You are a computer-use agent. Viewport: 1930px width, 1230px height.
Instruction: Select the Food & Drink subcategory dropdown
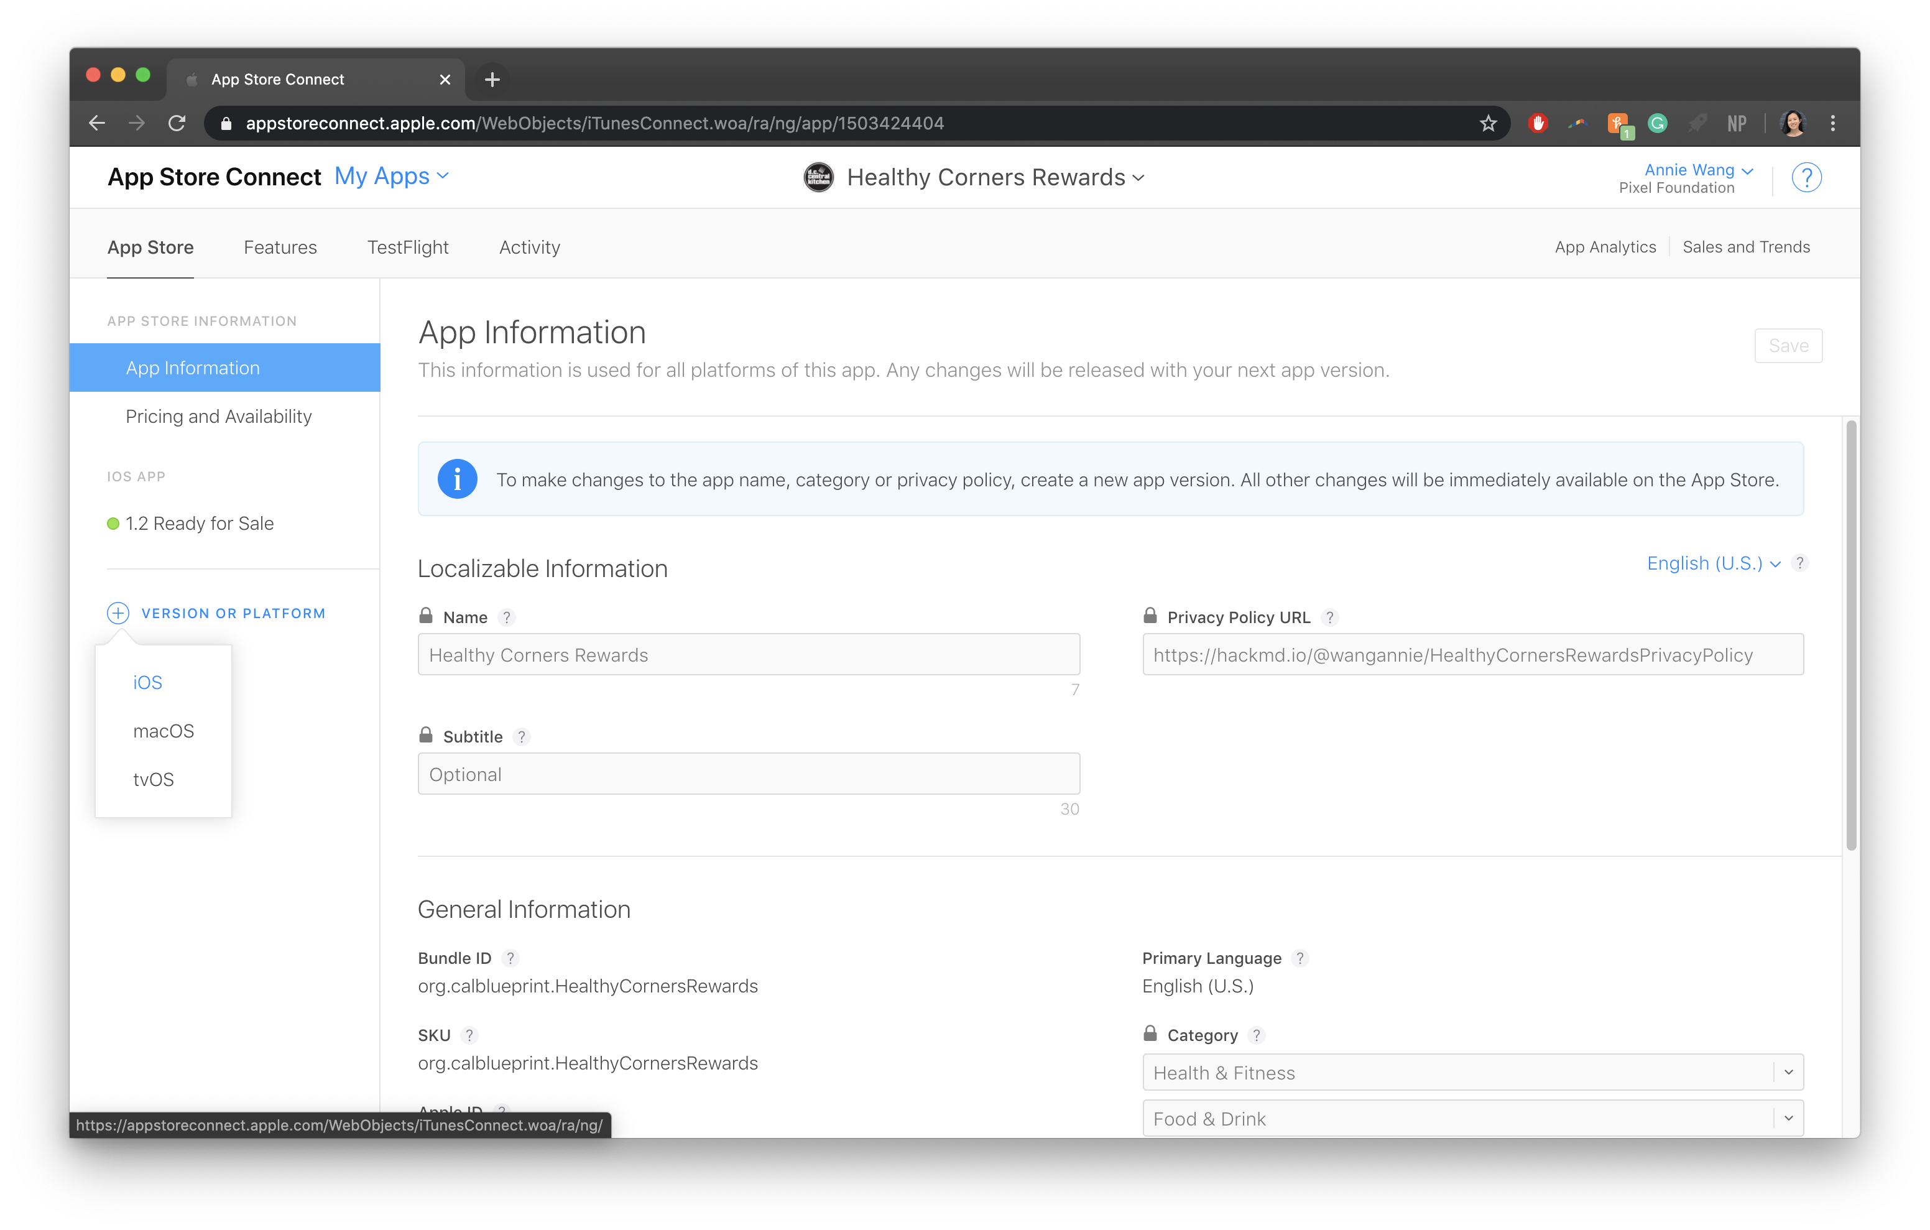(x=1473, y=1119)
